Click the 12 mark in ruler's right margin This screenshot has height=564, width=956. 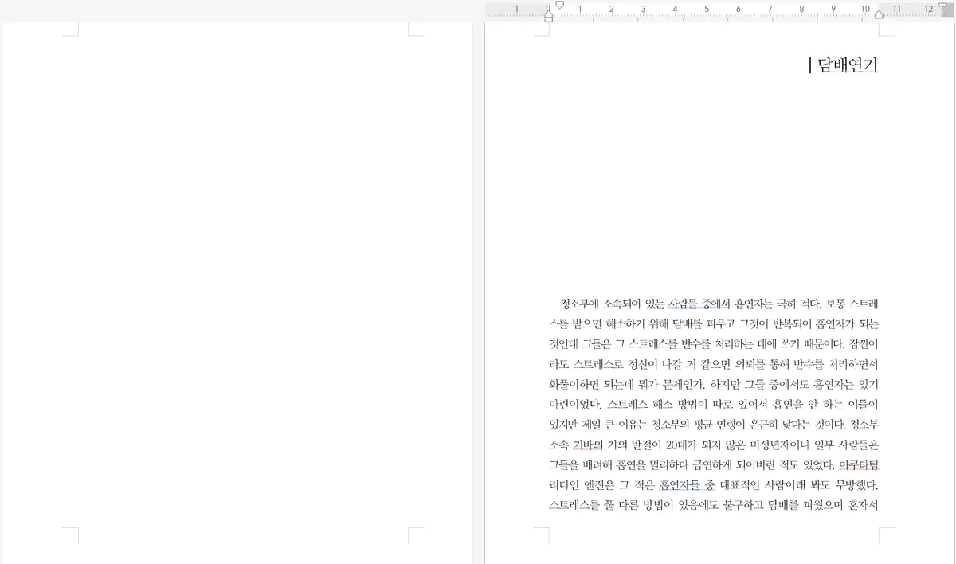pyautogui.click(x=928, y=10)
